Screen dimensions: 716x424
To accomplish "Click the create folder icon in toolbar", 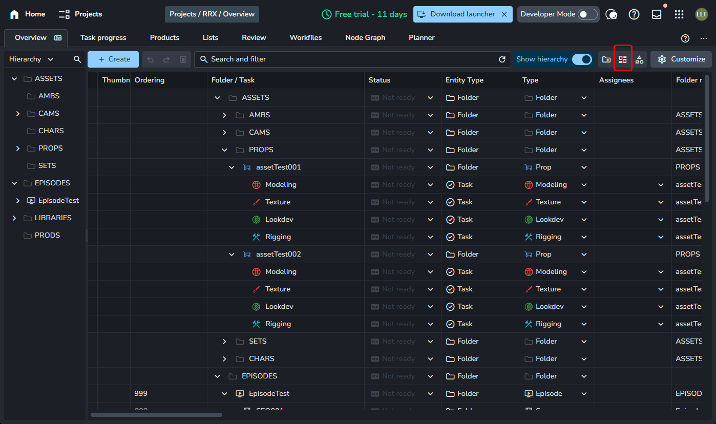I will pyautogui.click(x=606, y=59).
